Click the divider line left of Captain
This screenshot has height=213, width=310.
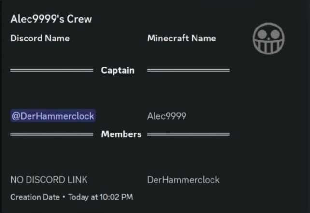52,70
